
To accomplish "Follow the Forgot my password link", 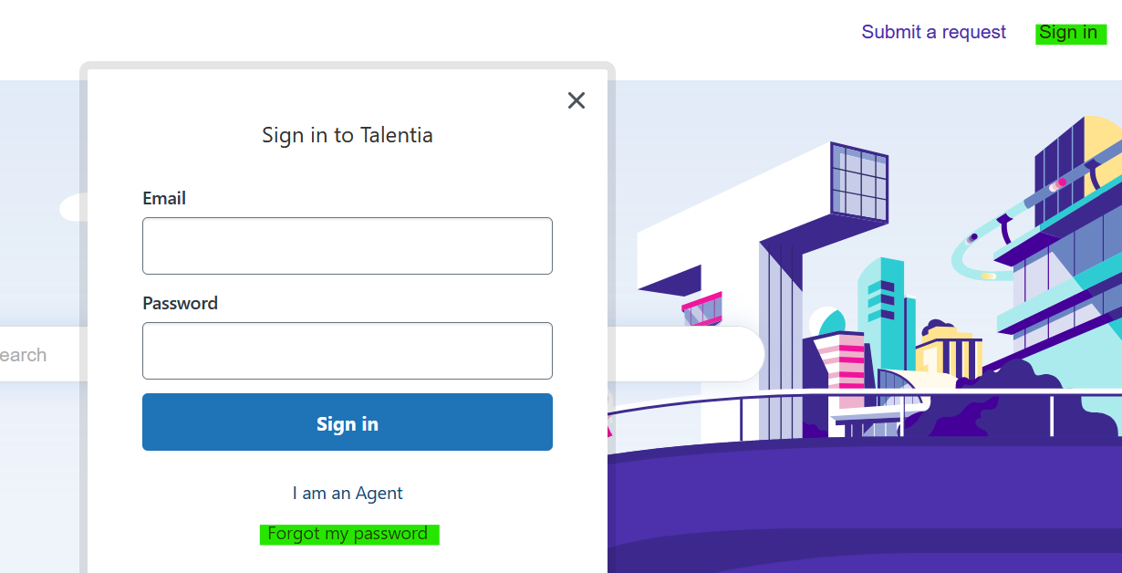I will 348,534.
